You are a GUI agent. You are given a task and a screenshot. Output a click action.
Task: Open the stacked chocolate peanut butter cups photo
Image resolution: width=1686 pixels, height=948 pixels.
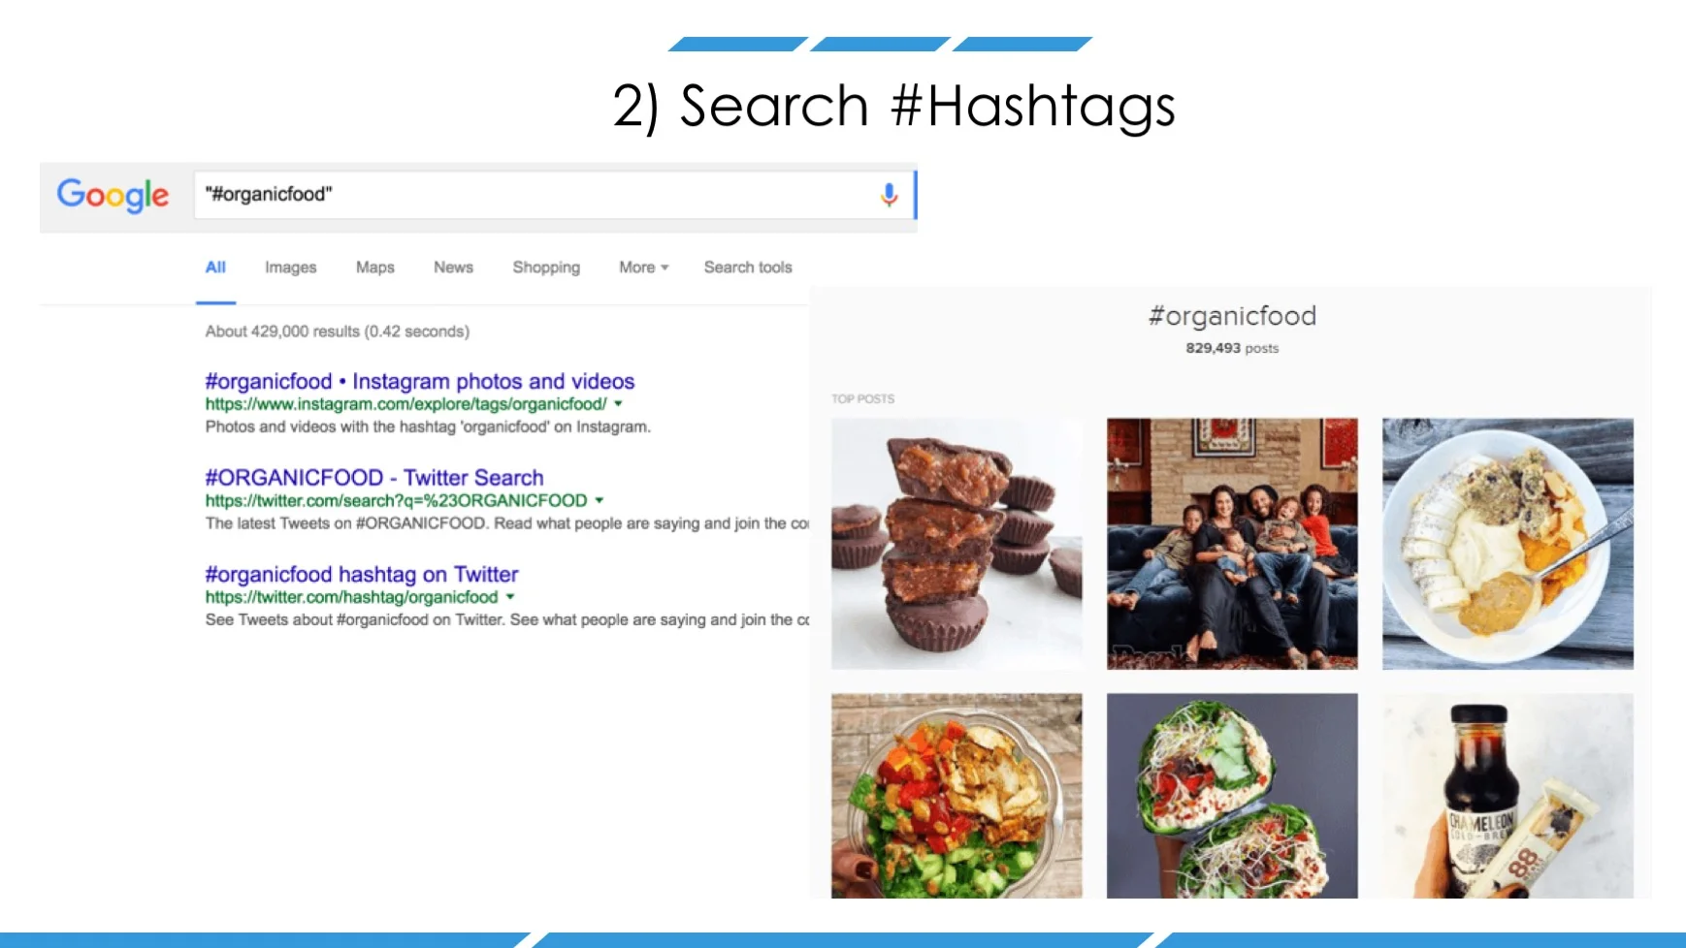[x=956, y=544]
